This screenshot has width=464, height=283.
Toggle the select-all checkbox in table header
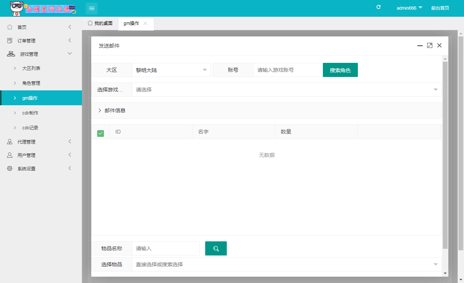click(101, 133)
